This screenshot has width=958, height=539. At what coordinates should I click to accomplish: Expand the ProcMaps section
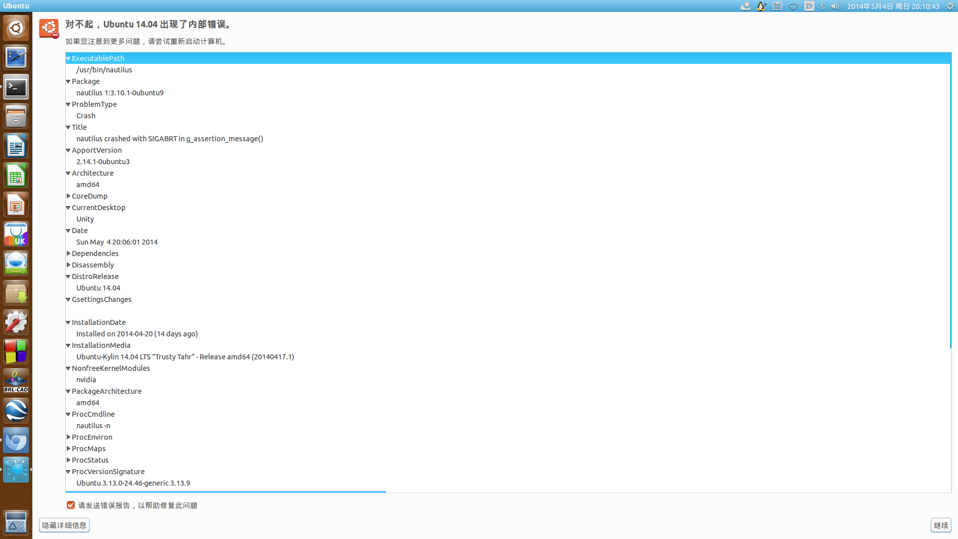click(68, 449)
